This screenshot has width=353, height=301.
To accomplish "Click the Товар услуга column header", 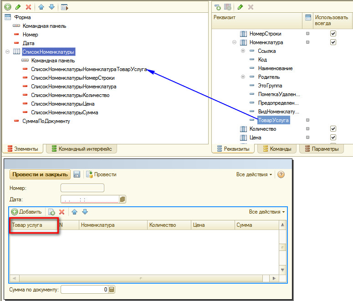I will pyautogui.click(x=34, y=225).
